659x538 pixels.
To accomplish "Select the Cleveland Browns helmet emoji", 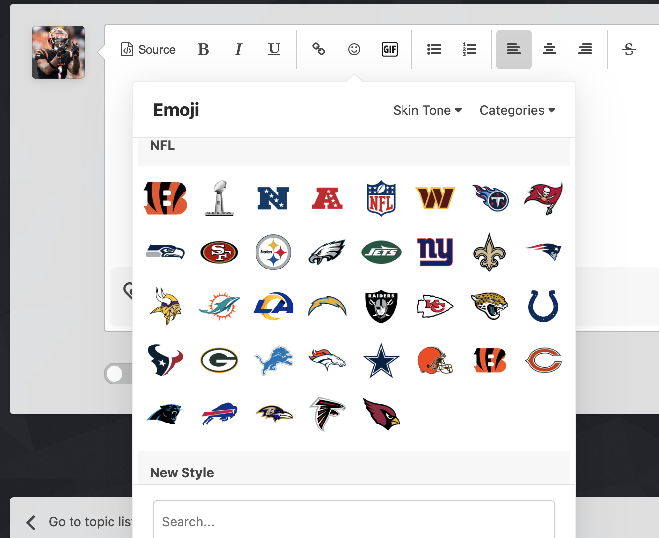I will click(x=435, y=360).
